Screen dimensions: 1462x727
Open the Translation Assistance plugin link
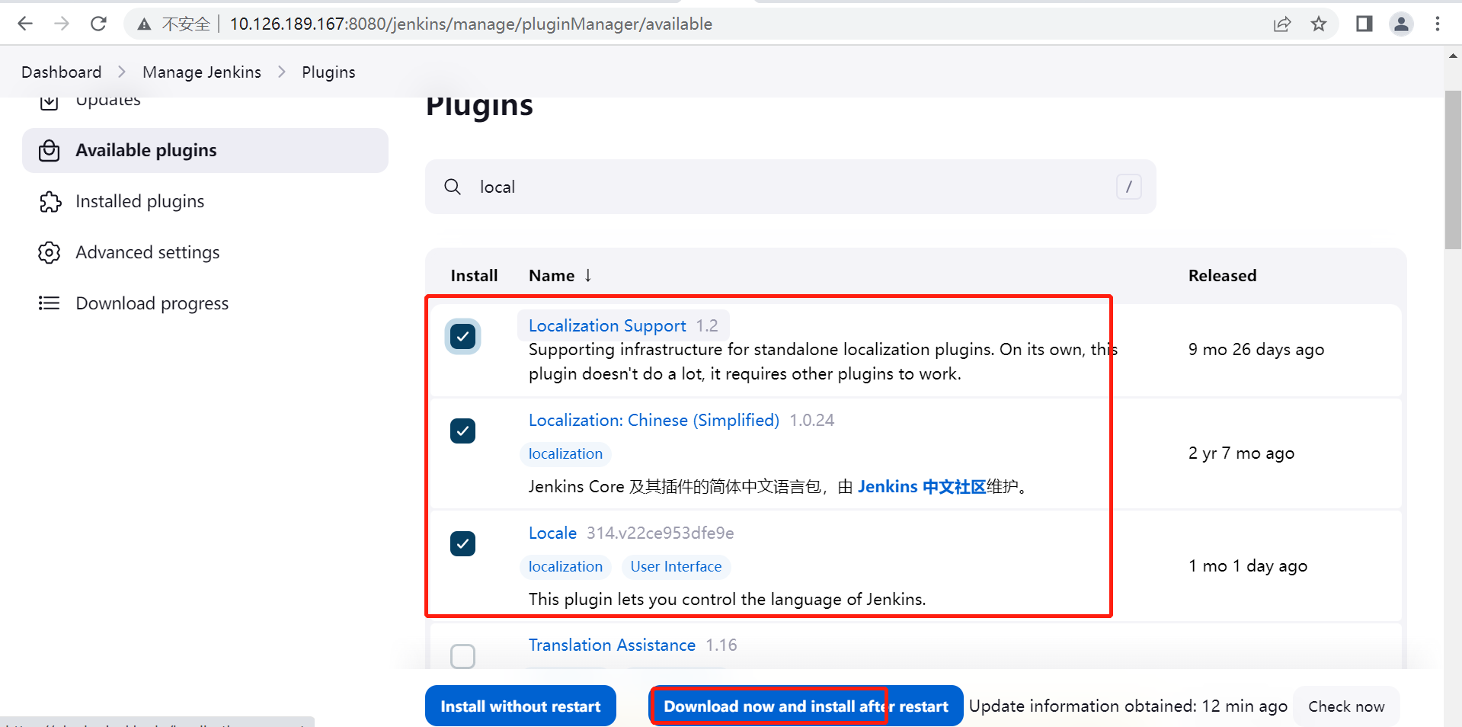pyautogui.click(x=612, y=645)
